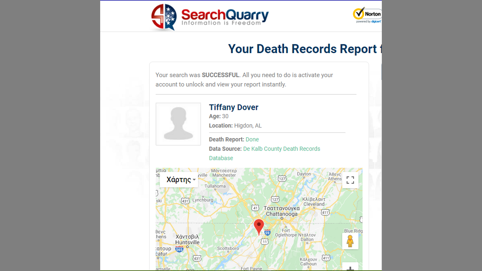
Task: Click the Interstate 565 shield near Huntsville
Action: click(x=179, y=249)
